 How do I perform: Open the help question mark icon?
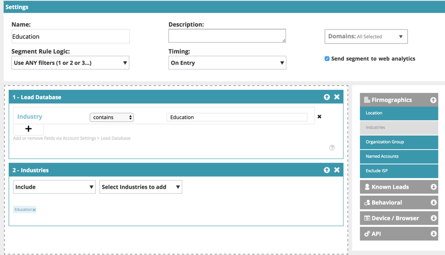point(332,147)
